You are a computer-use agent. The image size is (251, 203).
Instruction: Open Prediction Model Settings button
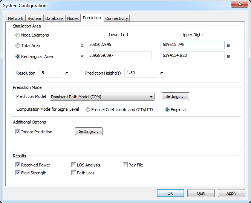pos(175,97)
